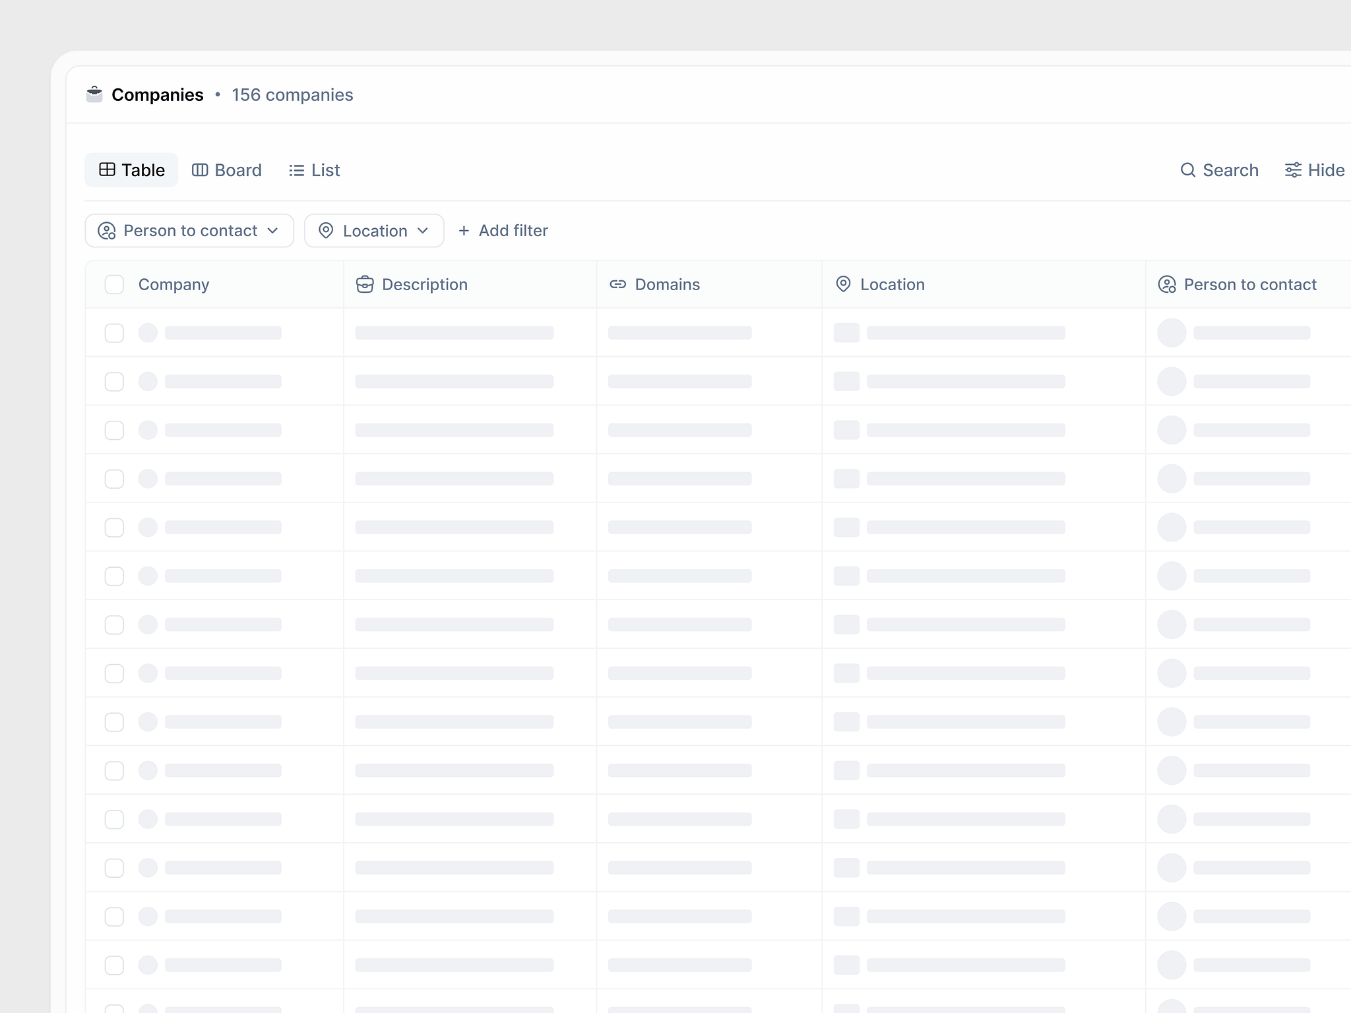Click the Add filter button

(x=503, y=230)
